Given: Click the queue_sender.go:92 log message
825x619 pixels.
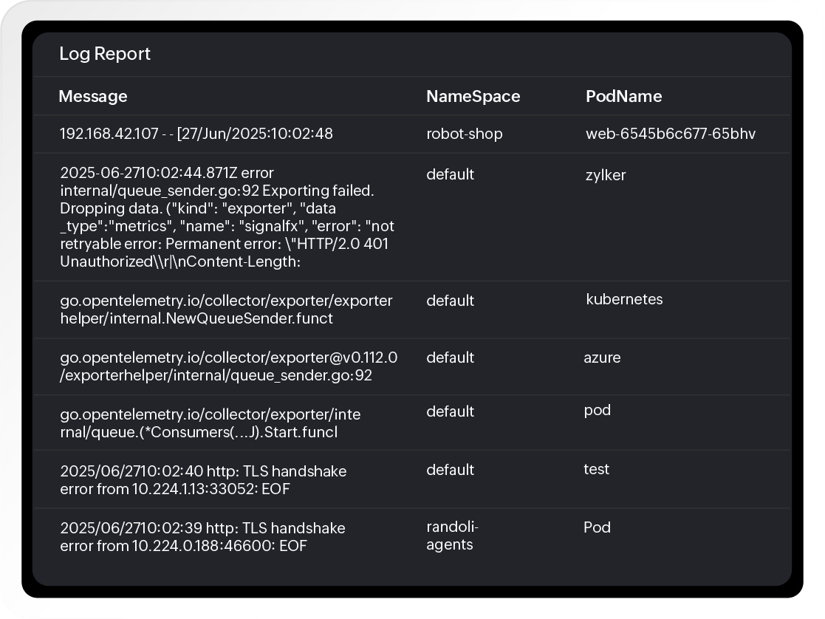Looking at the screenshot, I should (229, 366).
